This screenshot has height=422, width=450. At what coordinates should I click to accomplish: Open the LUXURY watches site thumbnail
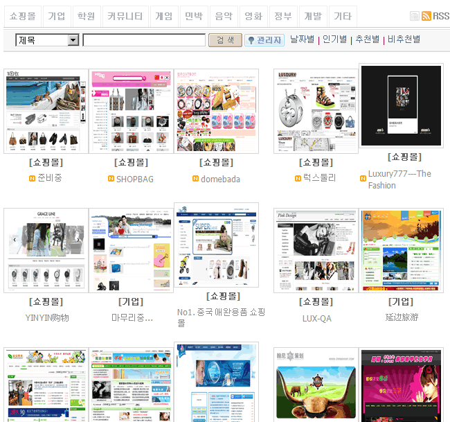point(316,111)
